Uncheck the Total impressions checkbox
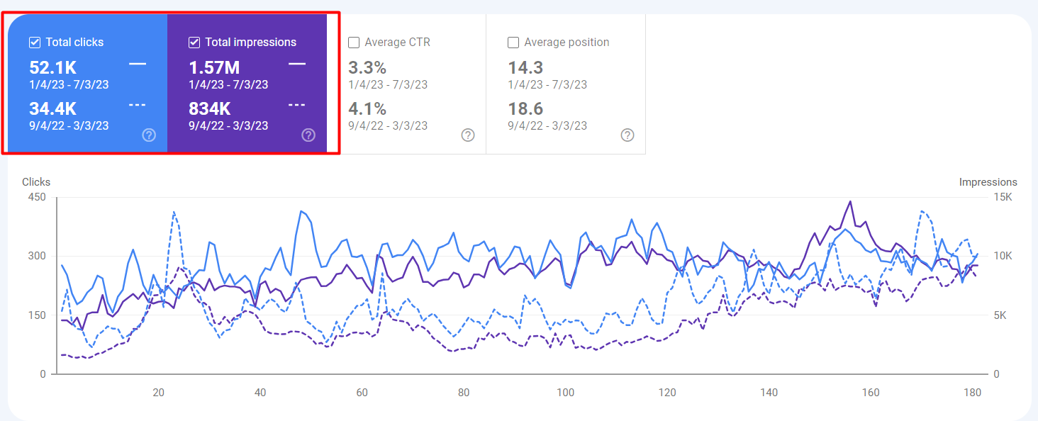 coord(194,42)
